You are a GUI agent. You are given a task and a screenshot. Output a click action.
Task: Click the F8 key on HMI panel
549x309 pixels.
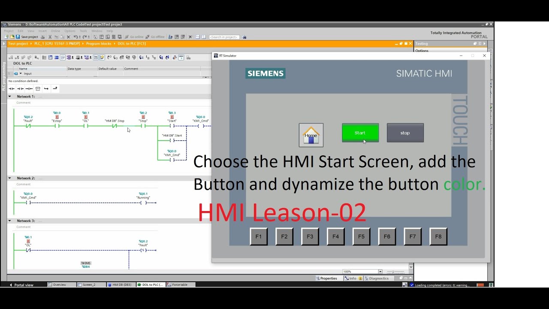438,236
